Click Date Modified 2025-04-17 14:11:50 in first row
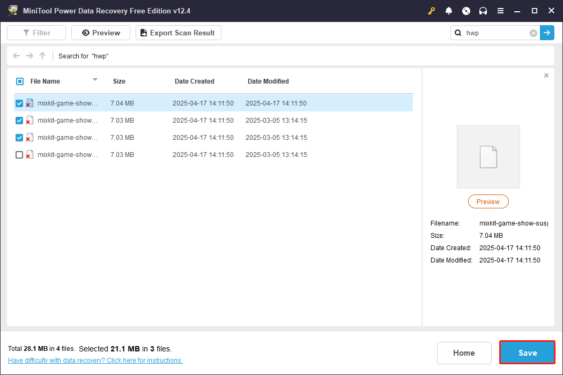The image size is (563, 375). coord(276,103)
